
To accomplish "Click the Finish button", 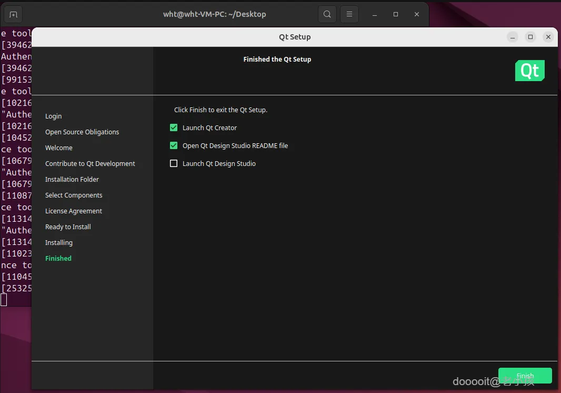I will coord(525,376).
